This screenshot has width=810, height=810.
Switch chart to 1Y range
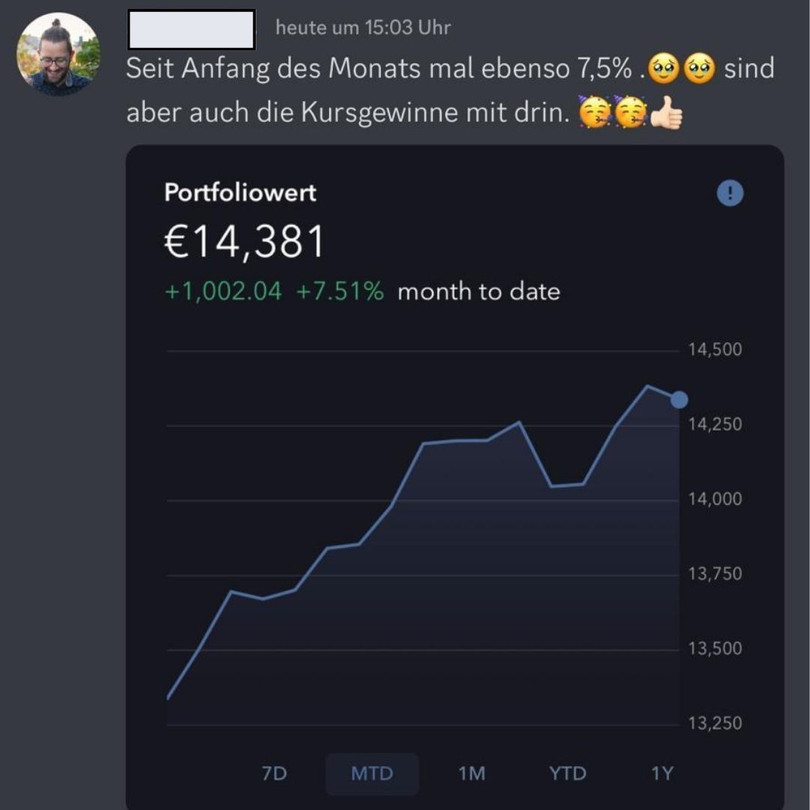click(x=661, y=773)
